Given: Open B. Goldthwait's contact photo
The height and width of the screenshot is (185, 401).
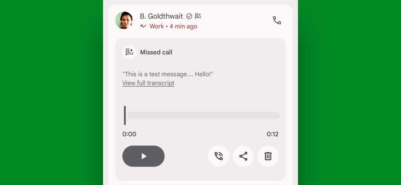Looking at the screenshot, I should 124,20.
